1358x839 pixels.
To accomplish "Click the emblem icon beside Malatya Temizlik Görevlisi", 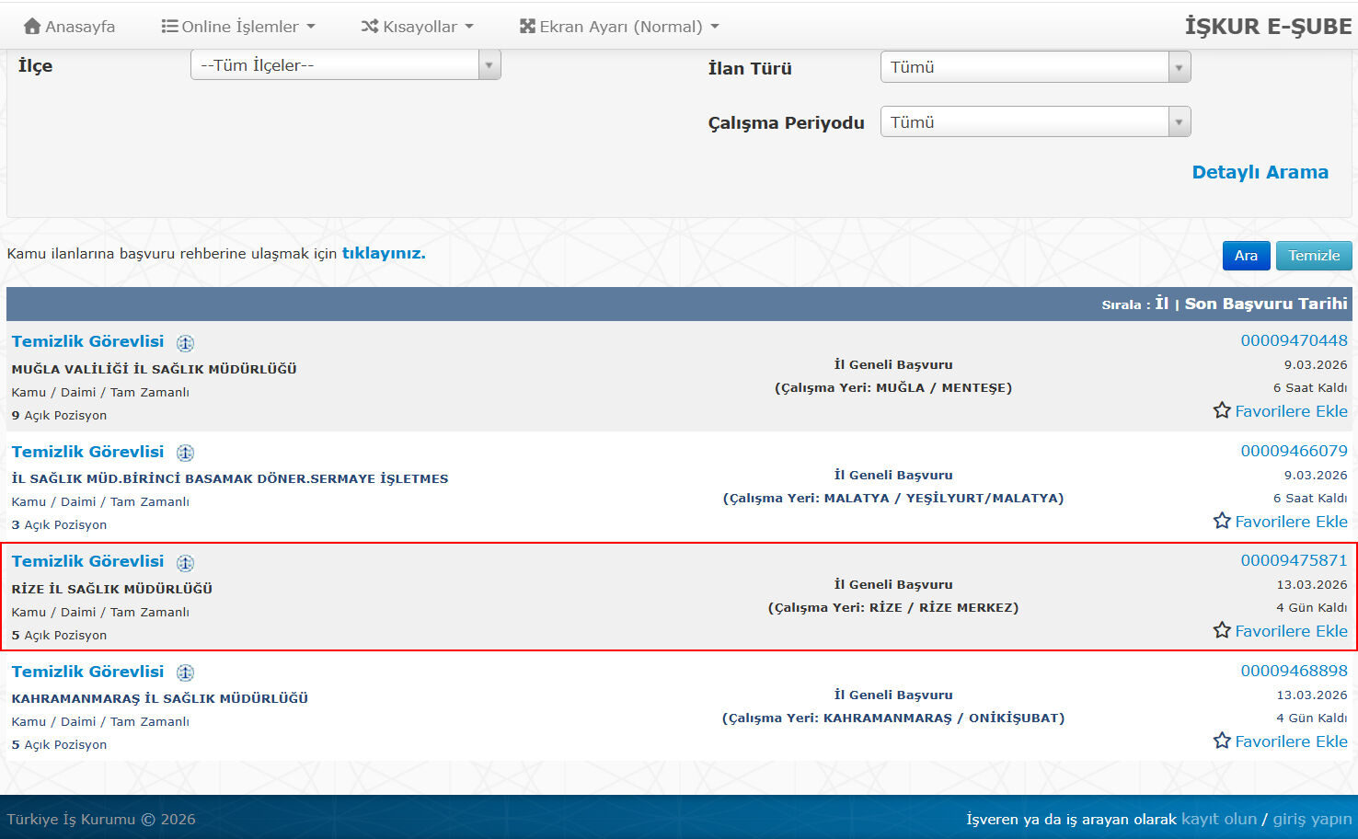I will 185,453.
